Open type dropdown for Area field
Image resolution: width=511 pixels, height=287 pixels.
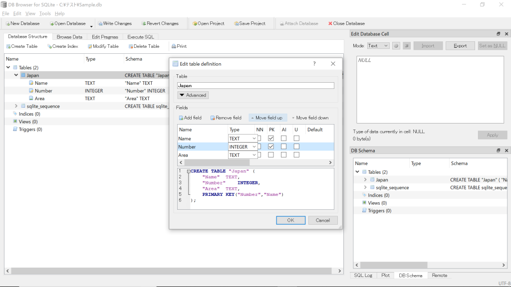(x=243, y=155)
